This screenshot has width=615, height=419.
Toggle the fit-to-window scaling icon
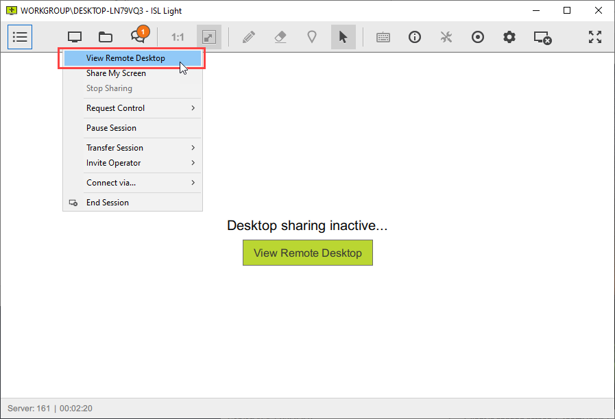(209, 37)
